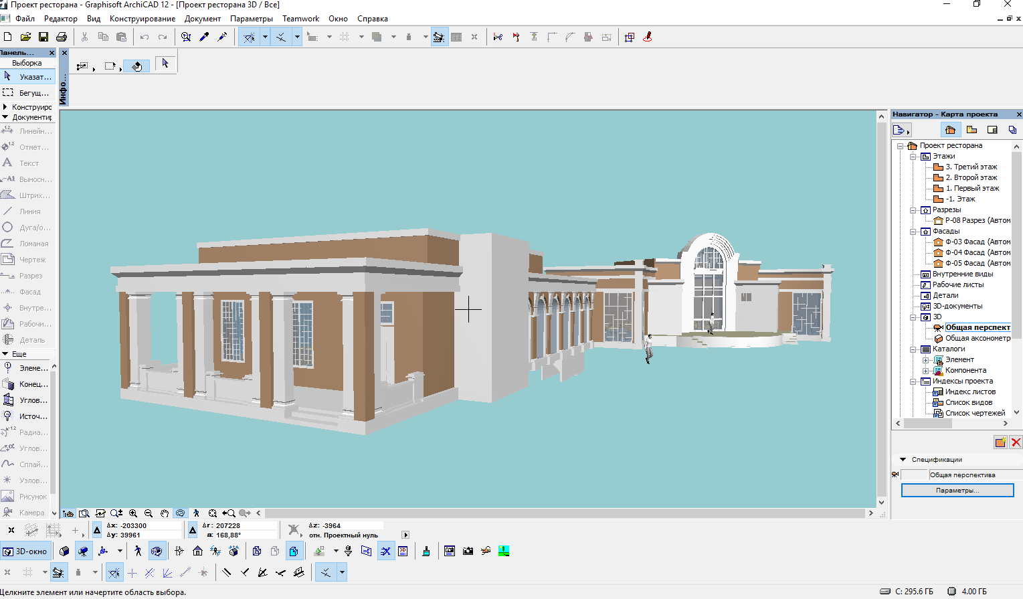Select the syringe (inject parameters) tool
This screenshot has height=599, width=1023.
click(223, 37)
